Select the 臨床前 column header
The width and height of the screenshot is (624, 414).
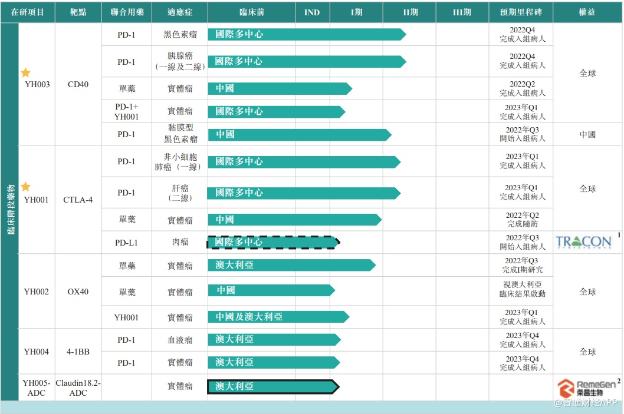(x=251, y=12)
